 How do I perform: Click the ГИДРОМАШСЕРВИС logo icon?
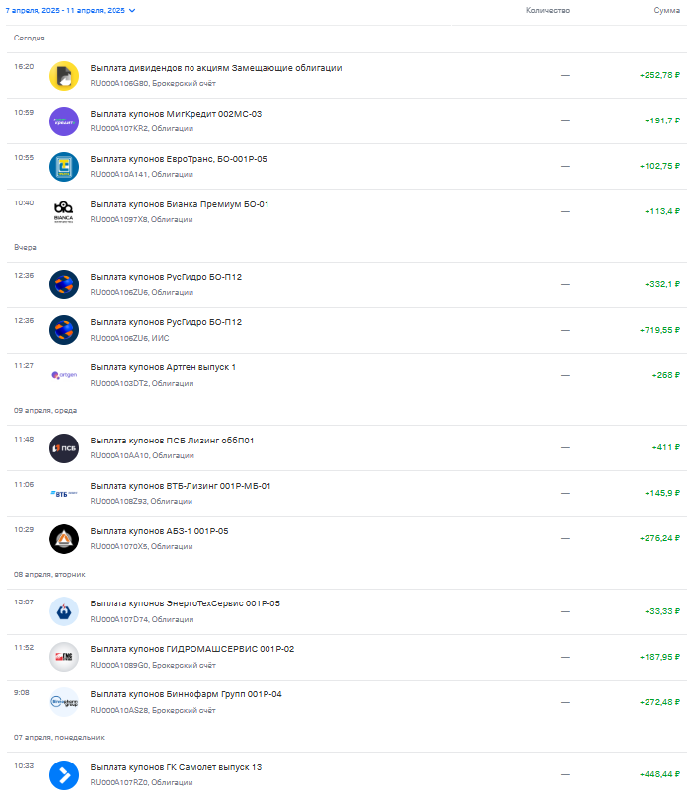tap(64, 657)
